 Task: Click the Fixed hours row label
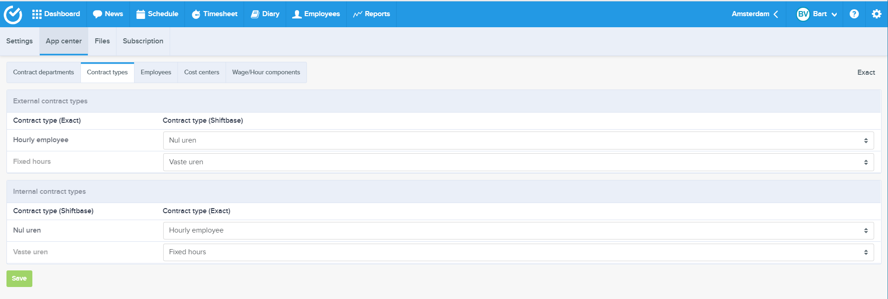(x=32, y=161)
